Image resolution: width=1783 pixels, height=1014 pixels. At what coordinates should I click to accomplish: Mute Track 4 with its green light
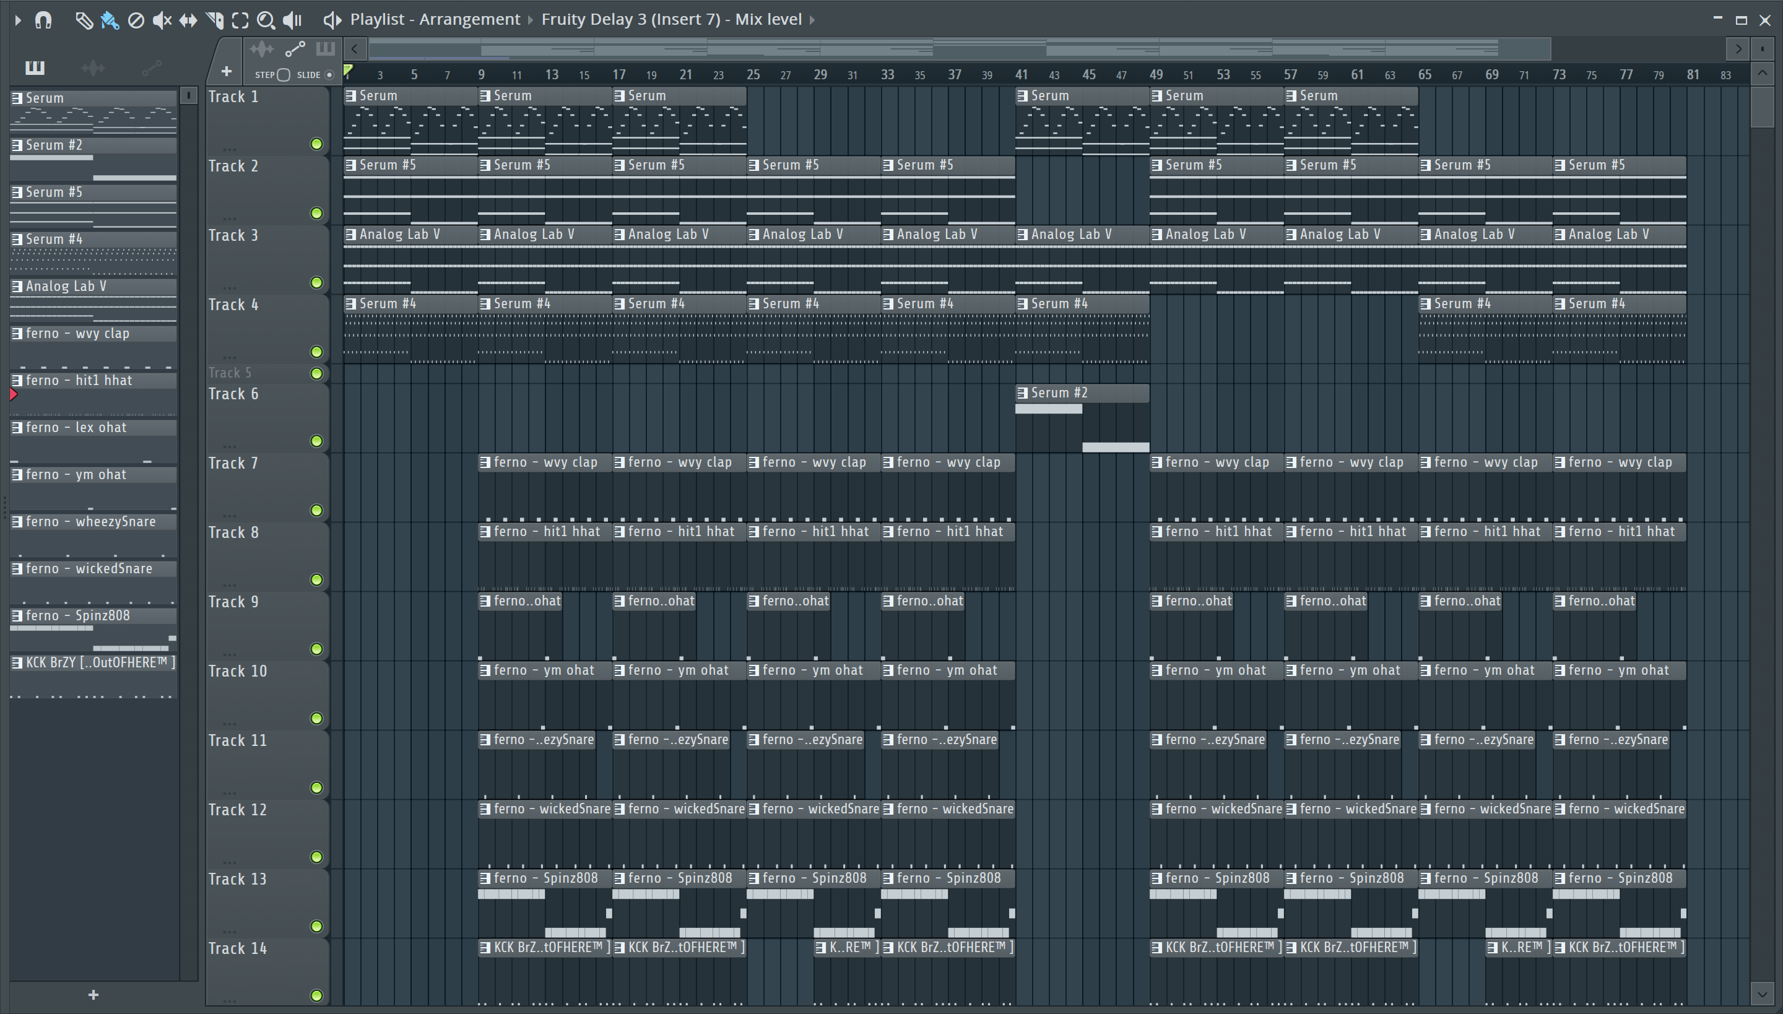[x=317, y=352]
